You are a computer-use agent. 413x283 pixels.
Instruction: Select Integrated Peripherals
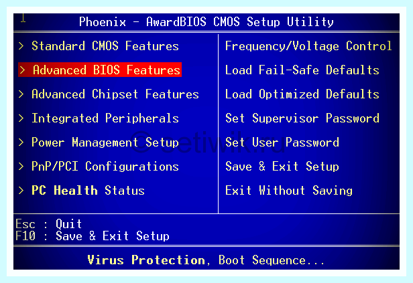point(105,118)
